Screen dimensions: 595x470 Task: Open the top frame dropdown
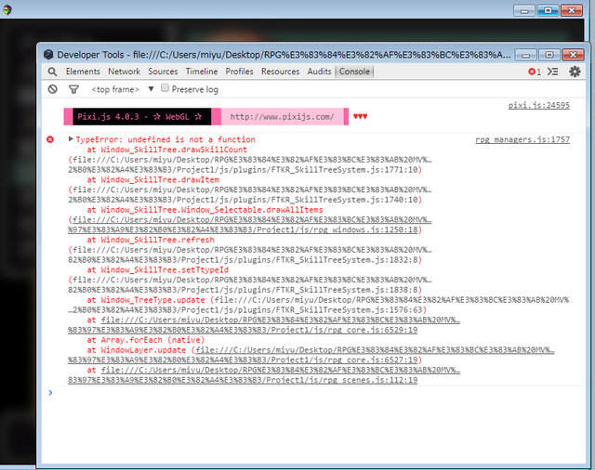(x=122, y=89)
